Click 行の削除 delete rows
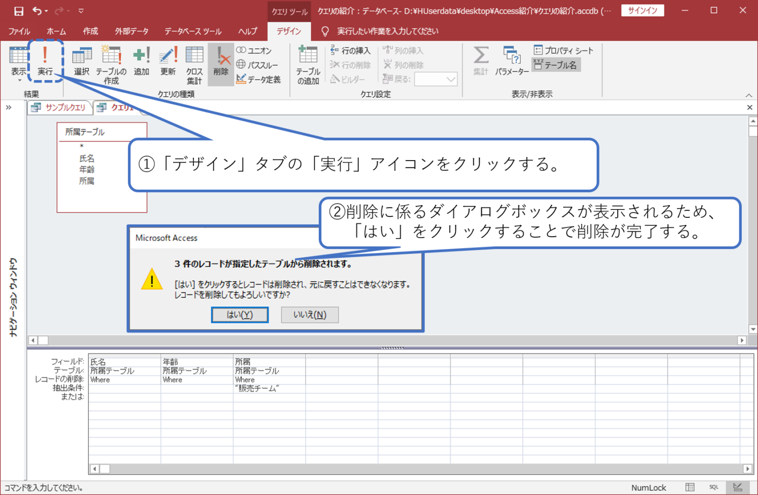 (x=350, y=65)
